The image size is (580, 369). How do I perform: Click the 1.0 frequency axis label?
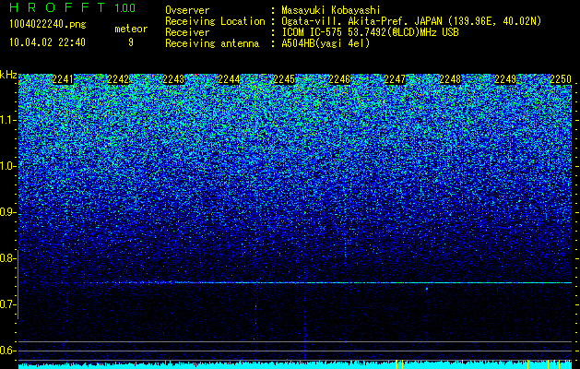coord(7,166)
